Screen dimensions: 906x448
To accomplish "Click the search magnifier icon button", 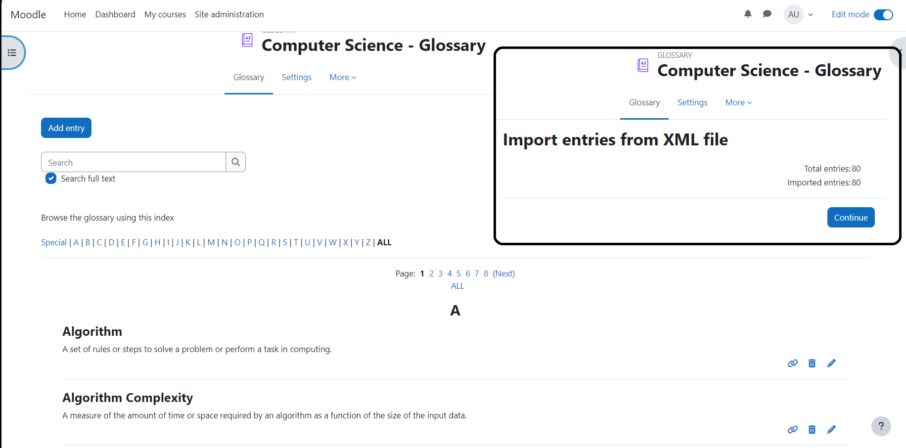I will (236, 162).
